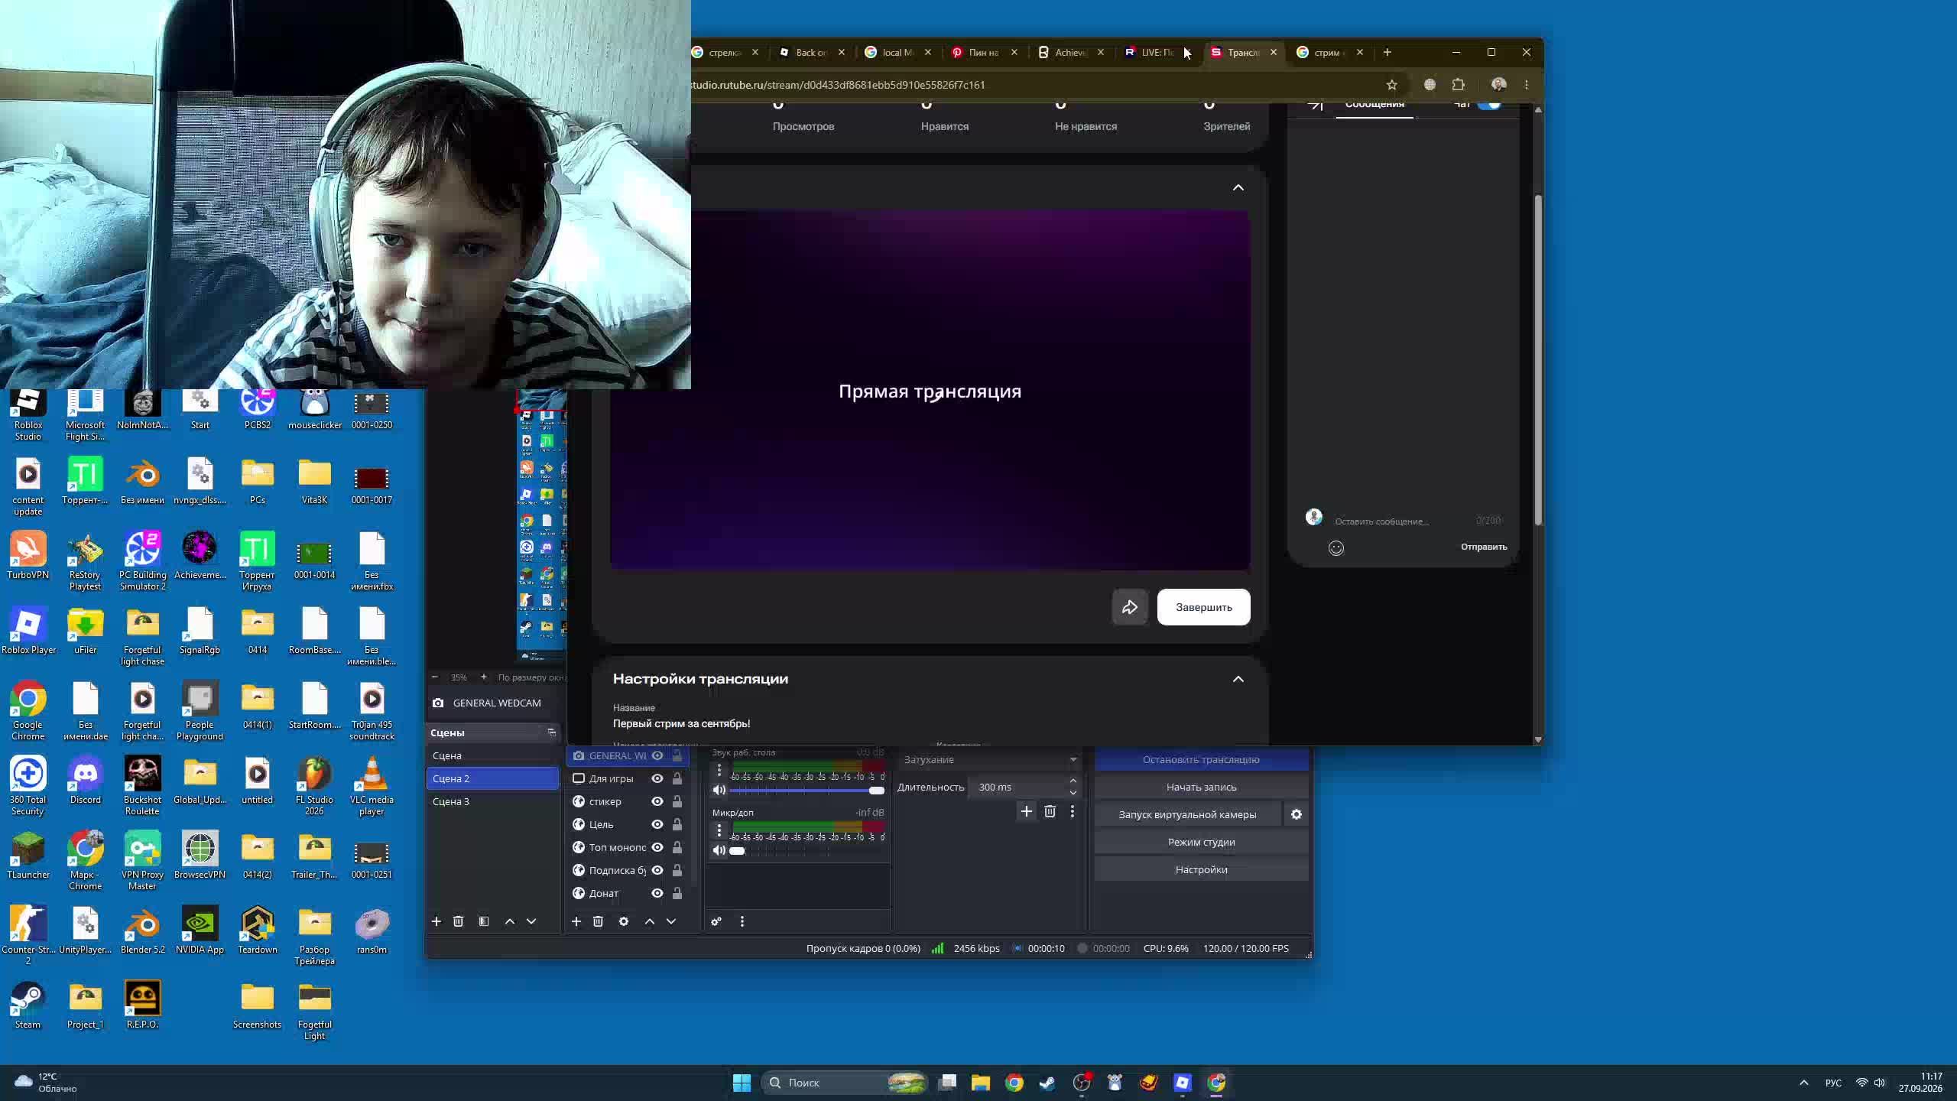Open the Discord desktop shortcut
Image resolution: width=1957 pixels, height=1101 pixels.
click(x=86, y=781)
